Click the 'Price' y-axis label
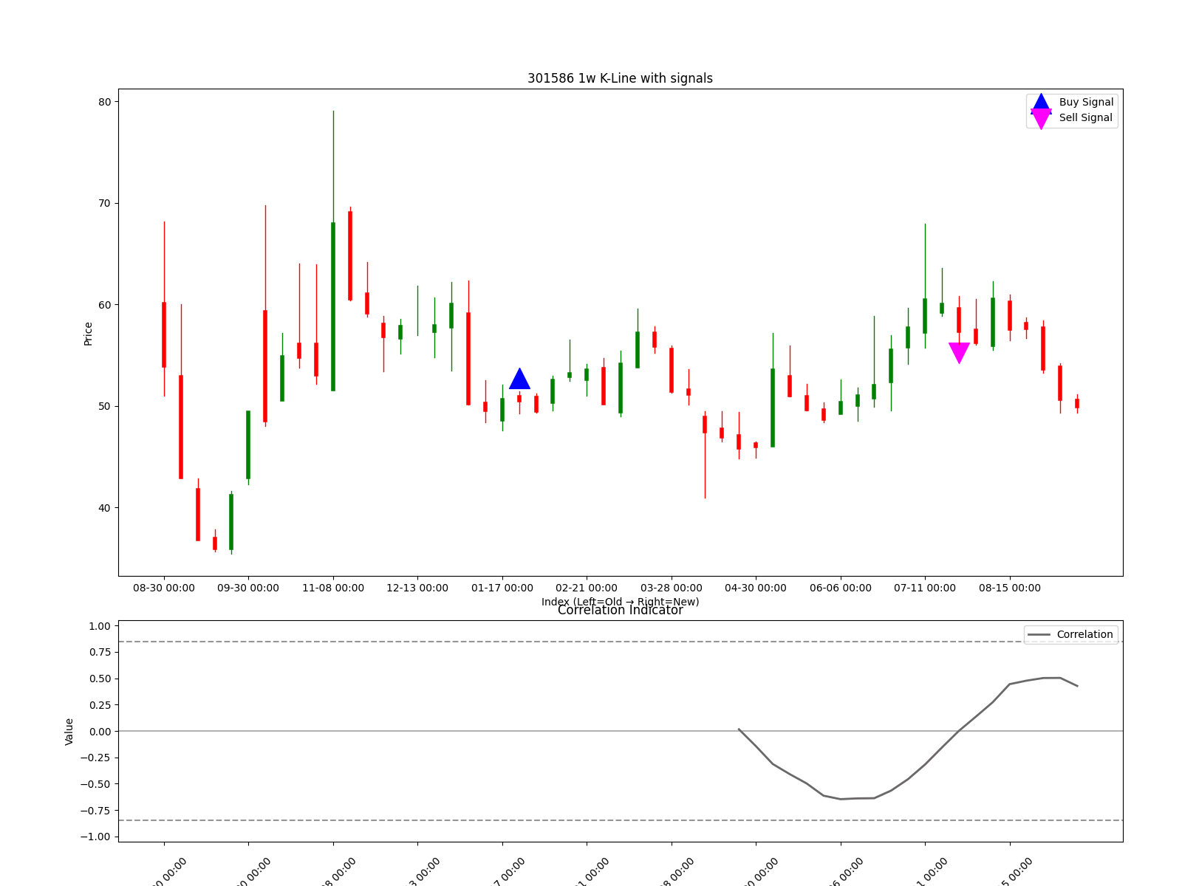Screen dimensions: 1182x886 click(x=89, y=333)
